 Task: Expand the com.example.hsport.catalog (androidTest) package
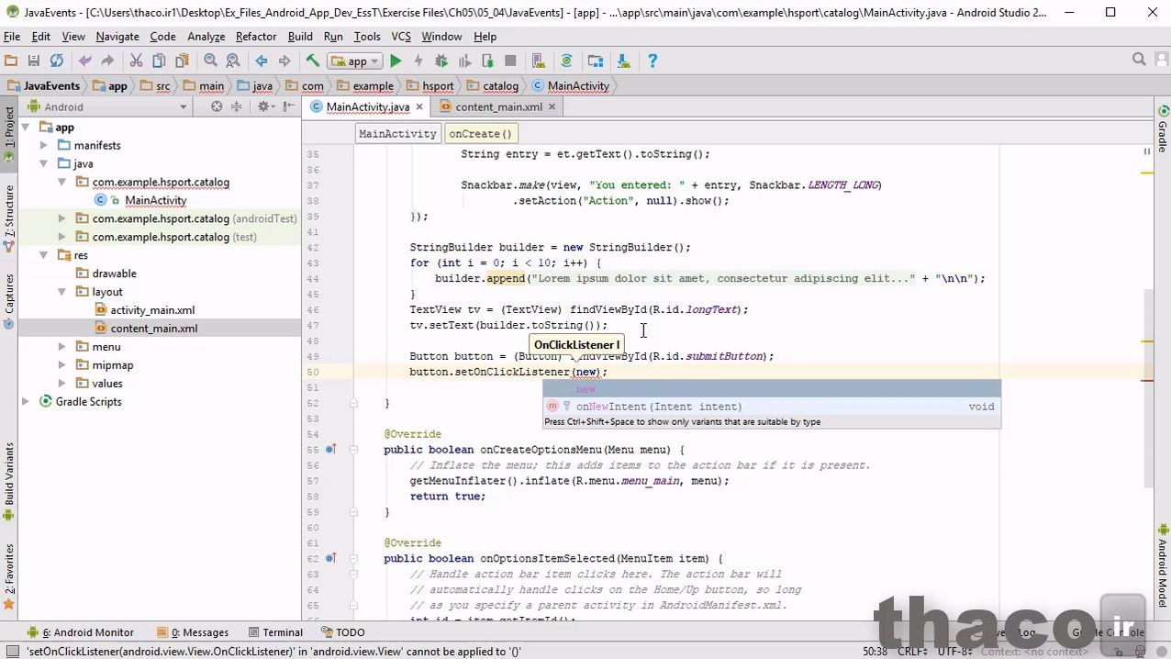click(61, 218)
